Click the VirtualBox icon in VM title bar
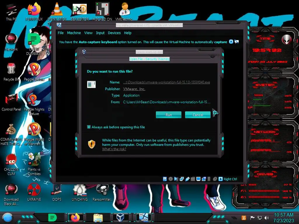299x224 pixels. [59, 25]
